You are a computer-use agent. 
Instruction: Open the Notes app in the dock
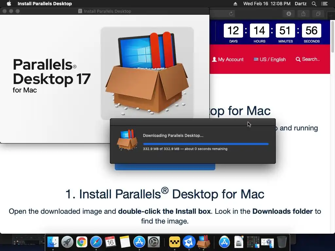[125, 242]
